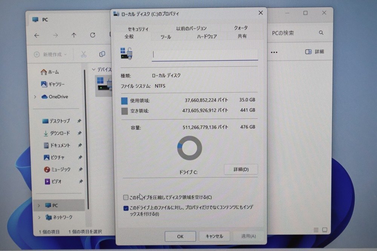377x251 pixels.
Task: Open ドキュメント quick access folder
Action: (x=57, y=145)
